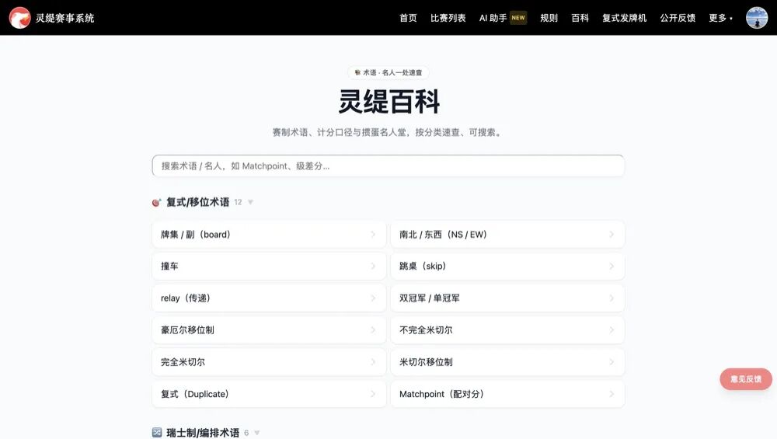Open the 牌集 / 副 (board) entry
The image size is (777, 439).
tap(269, 235)
